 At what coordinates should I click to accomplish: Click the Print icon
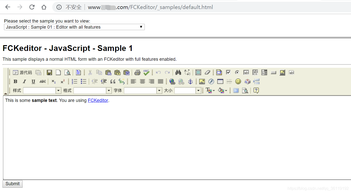pyautogui.click(x=137, y=73)
